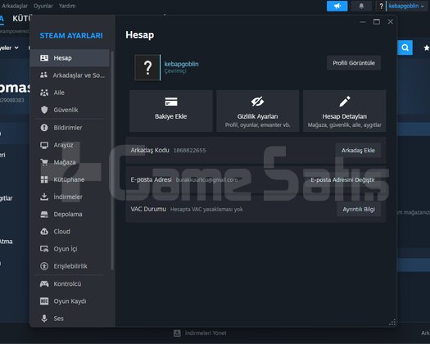This screenshot has height=344, width=430.
Task: Click E-posta Adresini Değiştir
Action: tap(342, 179)
